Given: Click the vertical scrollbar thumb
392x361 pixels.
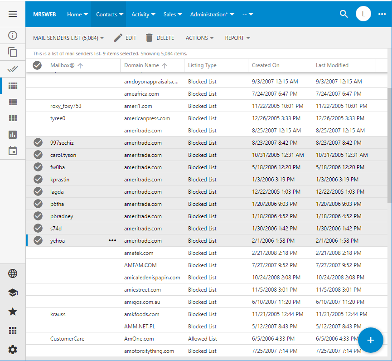Looking at the screenshot, I should (389, 145).
